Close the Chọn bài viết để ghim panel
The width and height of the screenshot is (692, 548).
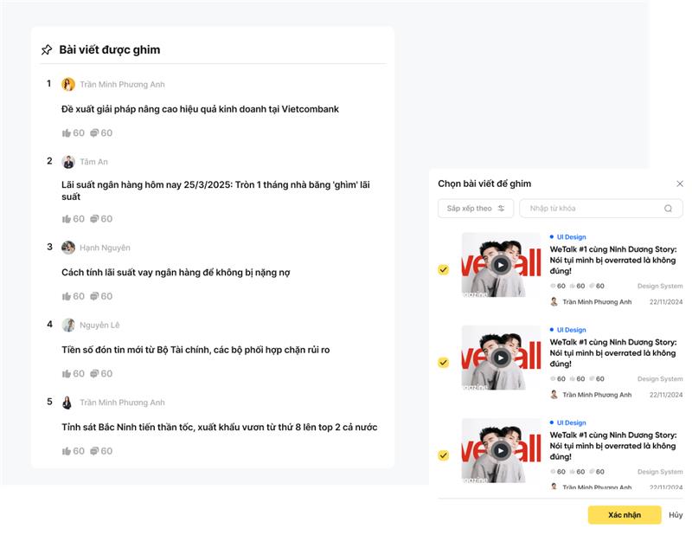(680, 184)
